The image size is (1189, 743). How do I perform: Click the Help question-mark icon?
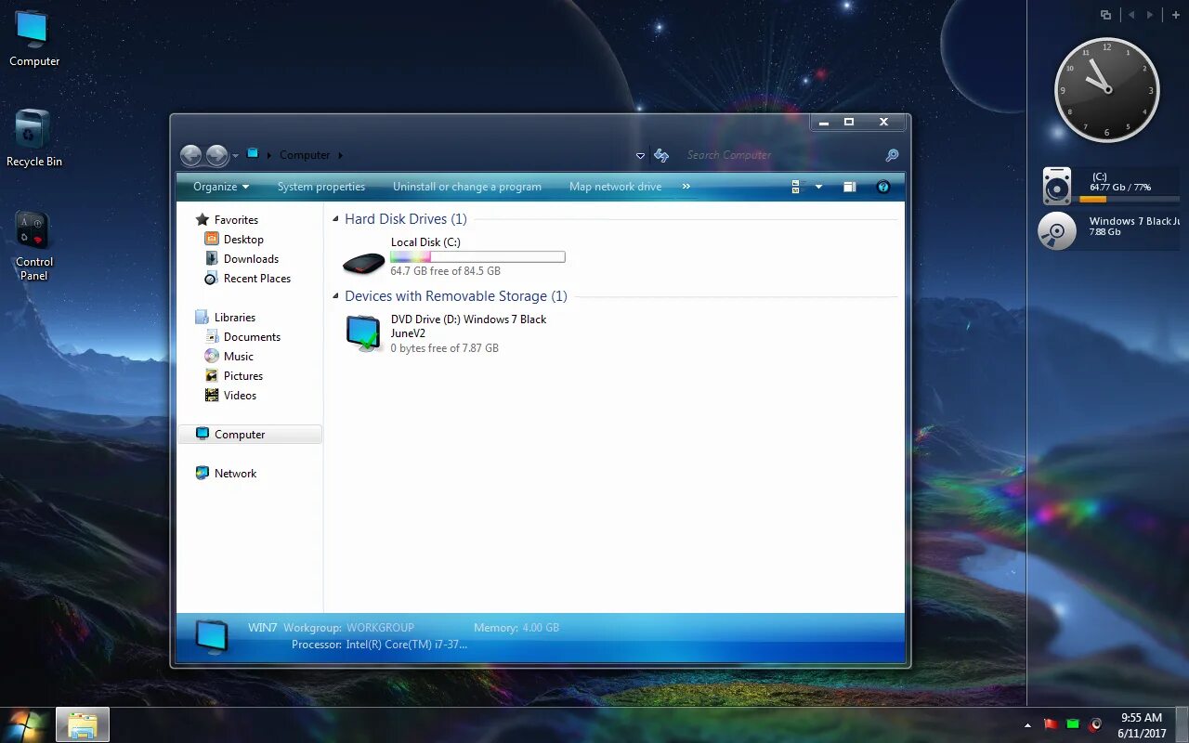pos(882,186)
